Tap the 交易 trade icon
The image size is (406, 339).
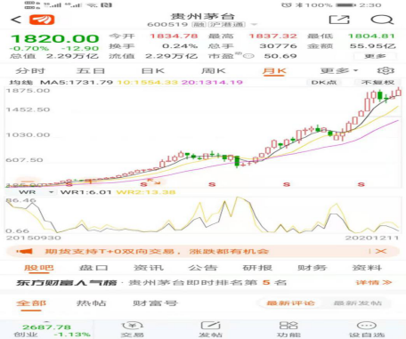click(x=133, y=329)
